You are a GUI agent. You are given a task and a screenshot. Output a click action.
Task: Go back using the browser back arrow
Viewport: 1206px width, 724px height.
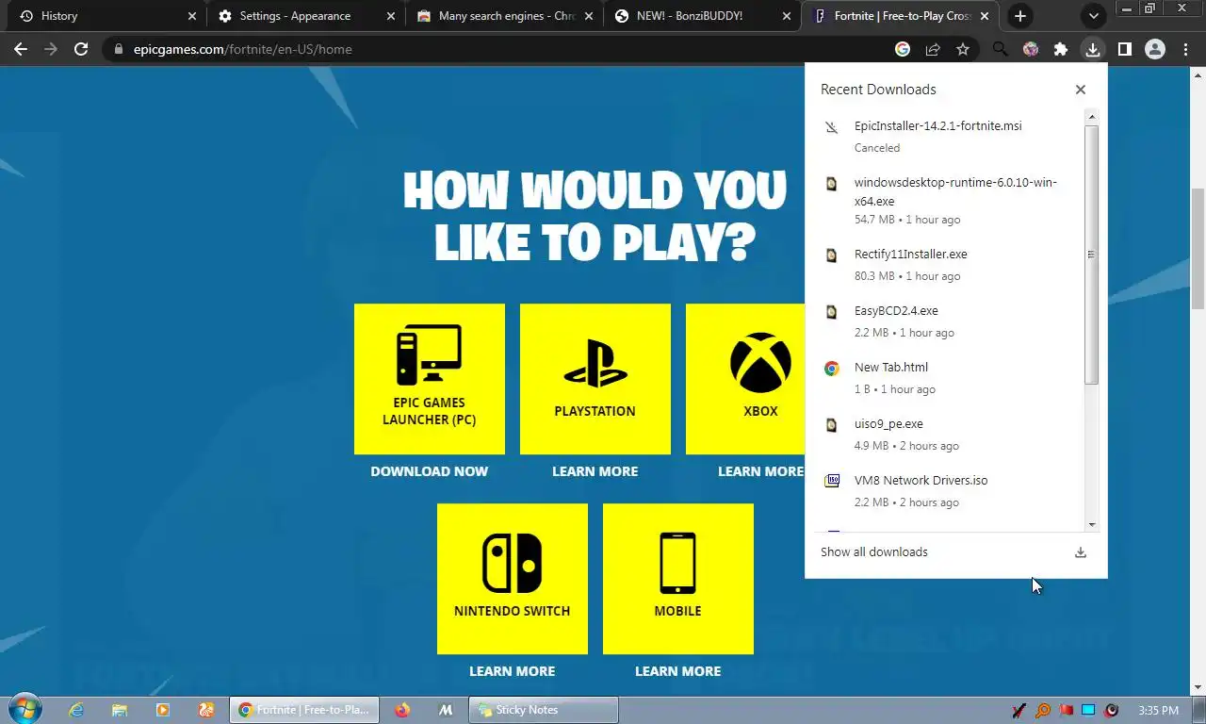click(x=21, y=49)
